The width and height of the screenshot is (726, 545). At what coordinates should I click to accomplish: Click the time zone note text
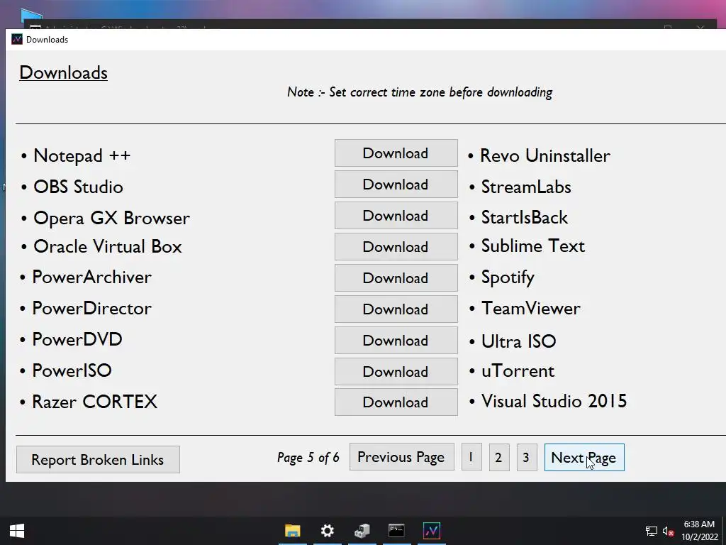point(420,92)
